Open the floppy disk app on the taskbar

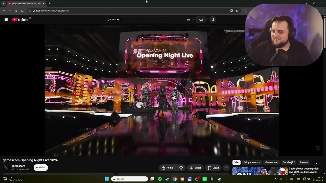click(189, 179)
